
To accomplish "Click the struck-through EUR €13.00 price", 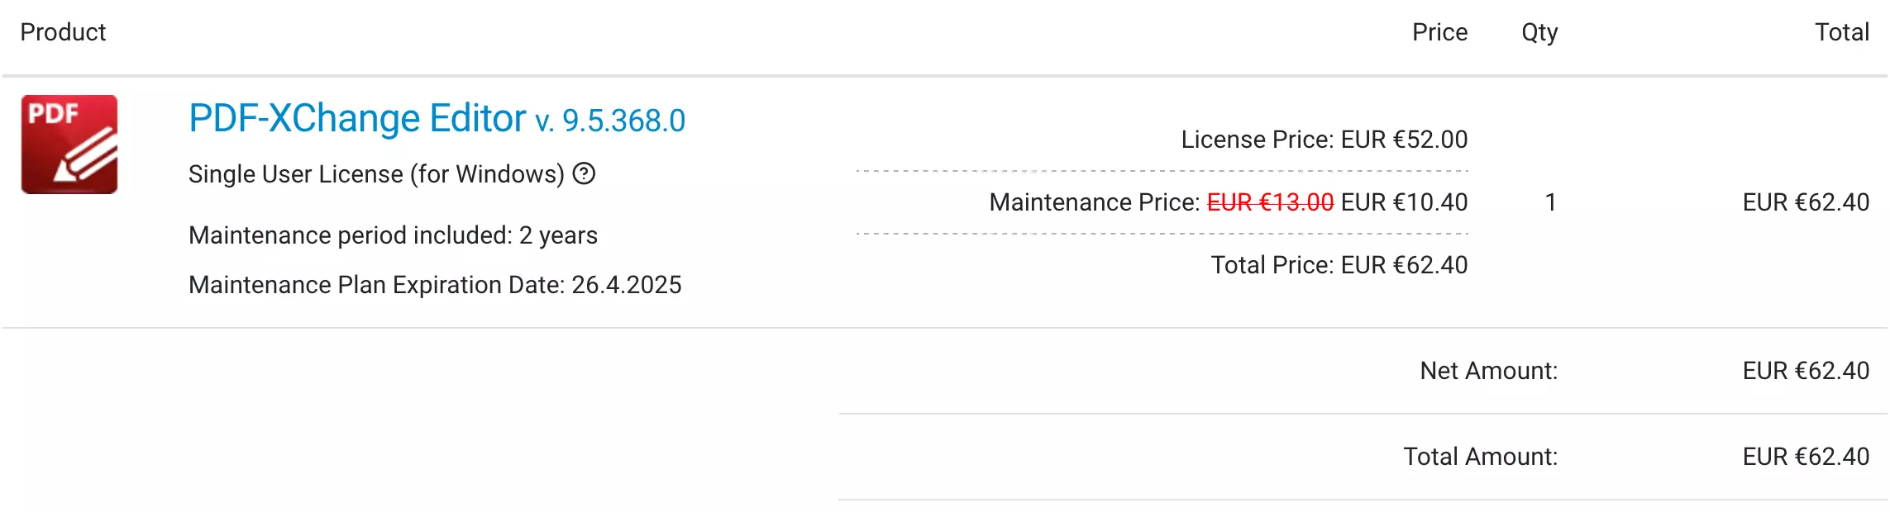I will pyautogui.click(x=1270, y=202).
